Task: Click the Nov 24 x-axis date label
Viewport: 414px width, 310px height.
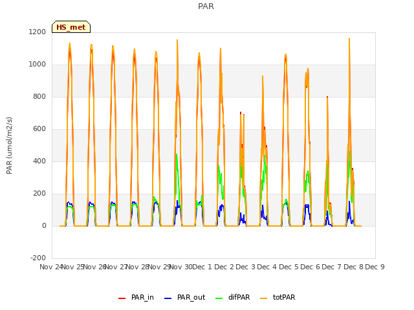Action: pos(51,267)
